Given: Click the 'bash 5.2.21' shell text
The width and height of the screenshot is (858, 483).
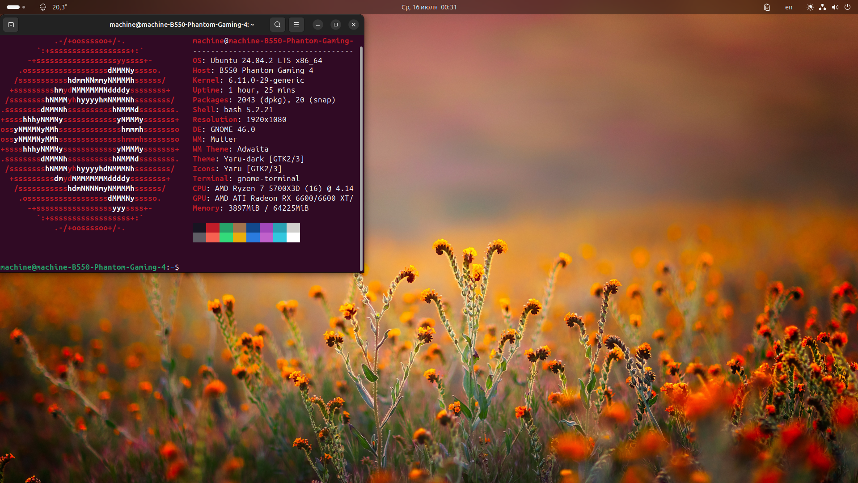Looking at the screenshot, I should (x=249, y=110).
